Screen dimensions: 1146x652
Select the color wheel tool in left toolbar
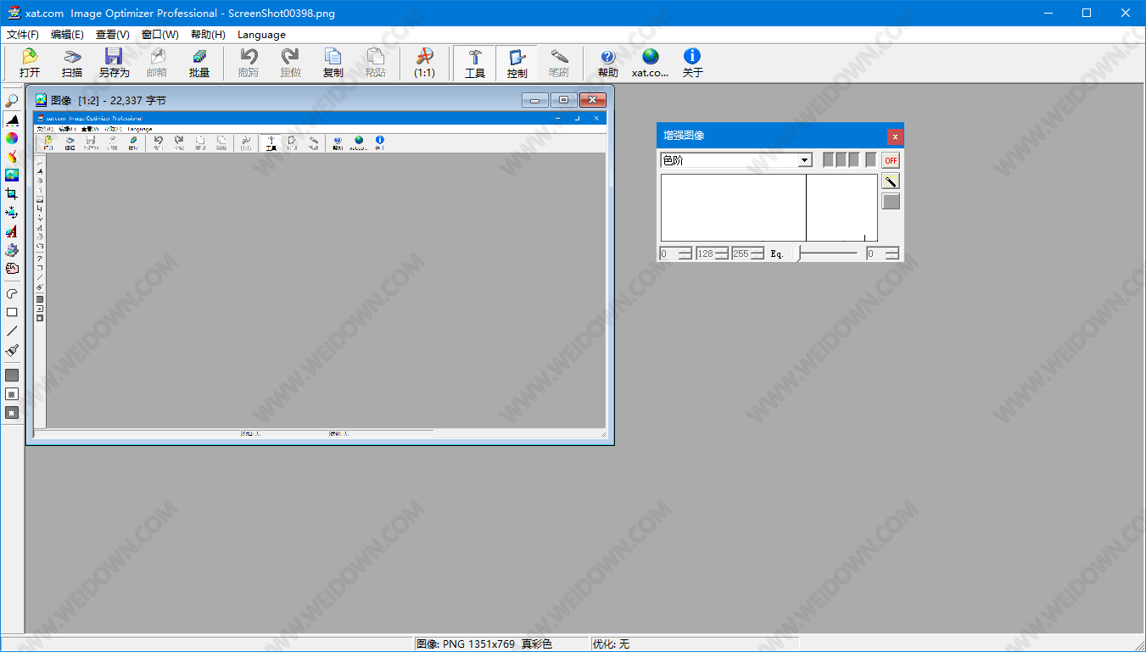coord(12,138)
